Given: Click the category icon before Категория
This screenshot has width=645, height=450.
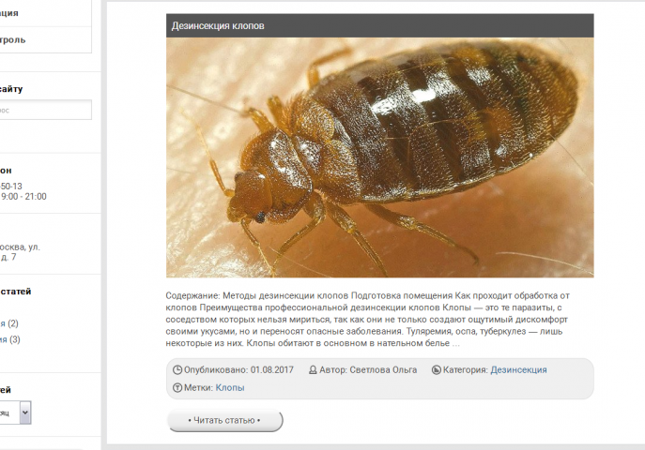Looking at the screenshot, I should coord(436,370).
